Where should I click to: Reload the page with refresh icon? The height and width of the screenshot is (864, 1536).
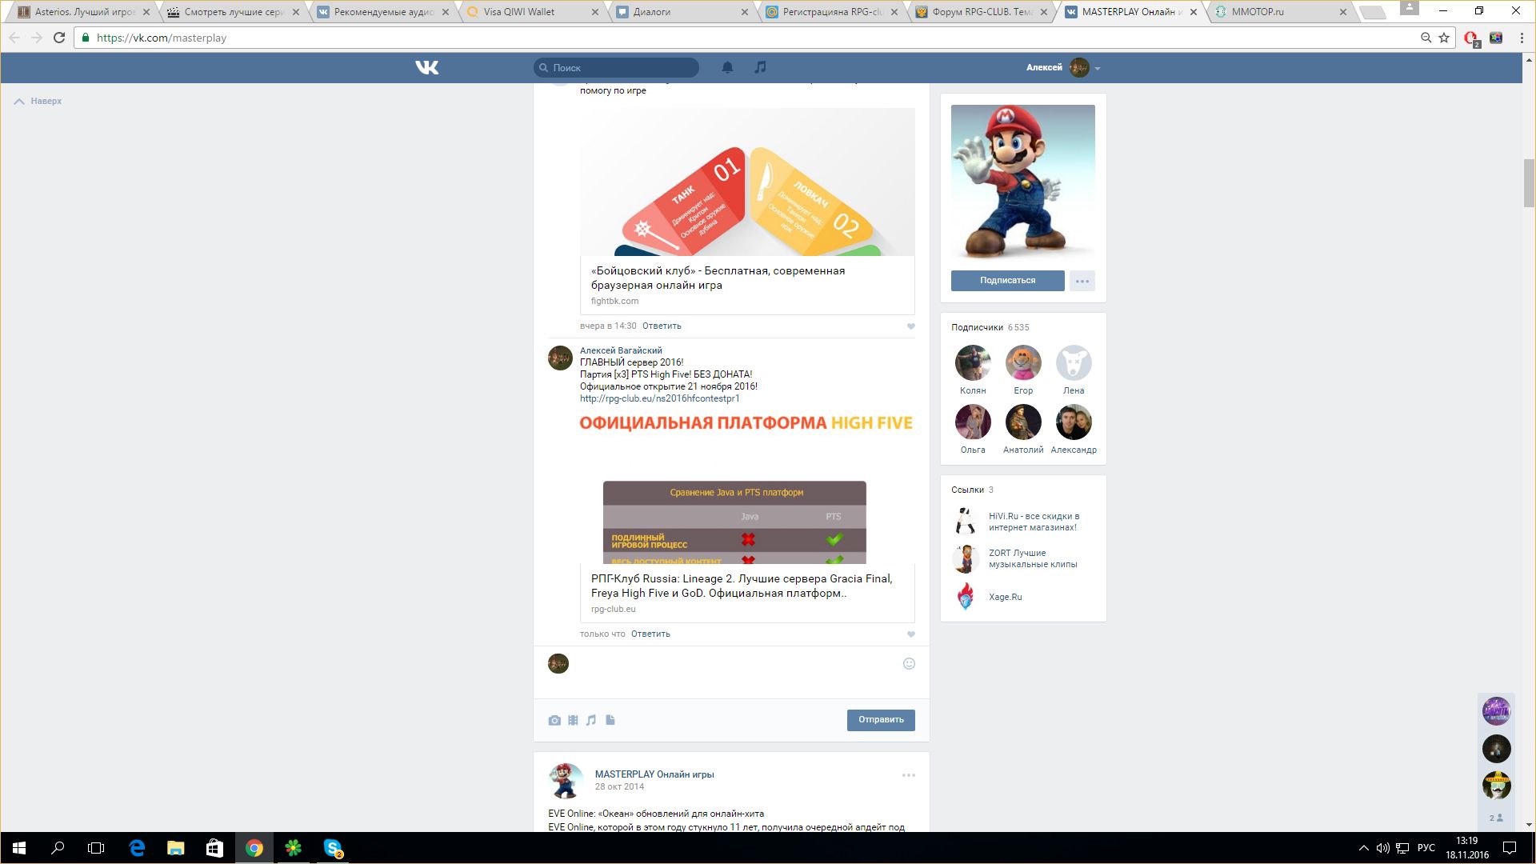[59, 38]
